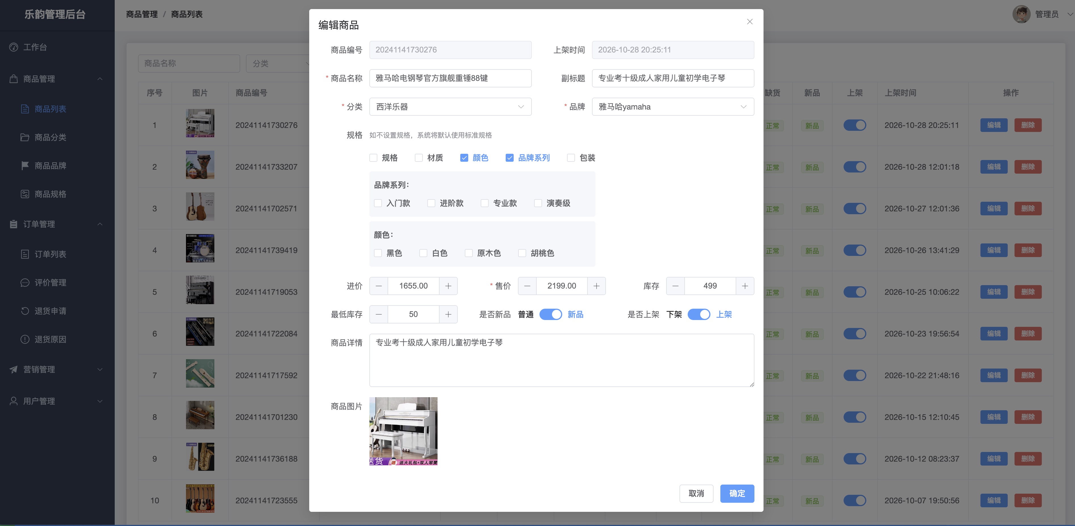Image resolution: width=1075 pixels, height=526 pixels.
Task: Uncheck the 品牌系列 checkbox
Action: [x=510, y=158]
